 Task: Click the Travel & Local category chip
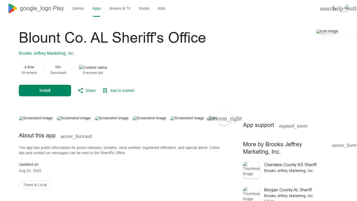(x=35, y=185)
